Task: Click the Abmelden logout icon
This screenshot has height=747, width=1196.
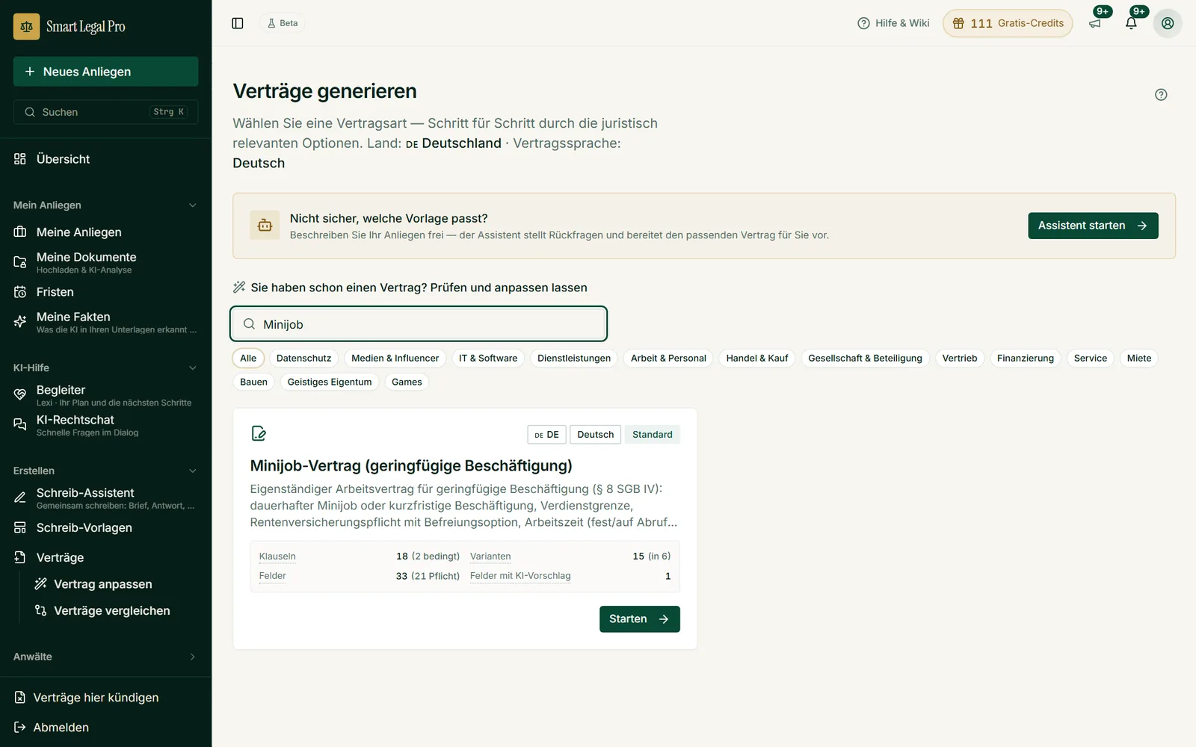Action: (20, 728)
